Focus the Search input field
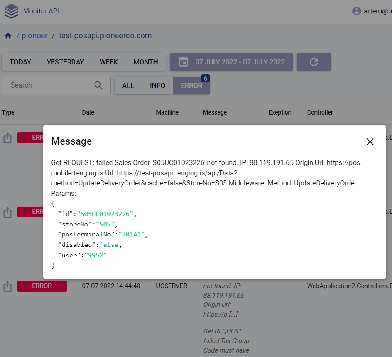The image size is (392, 357). (48, 85)
